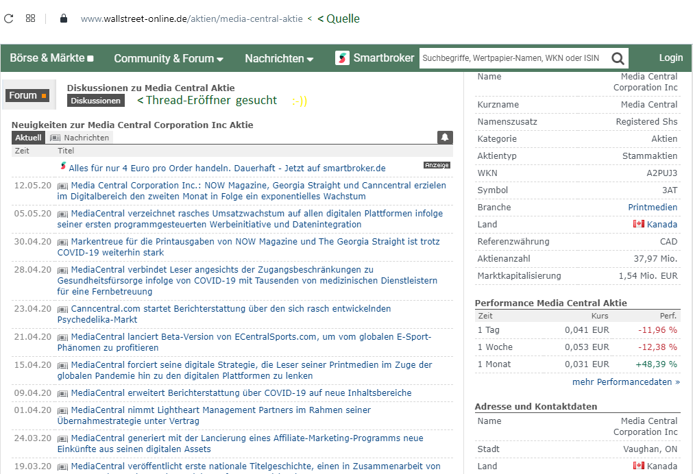This screenshot has height=474, width=693.
Task: Open Markentreue für die Printausgaben article
Action: pyautogui.click(x=248, y=247)
